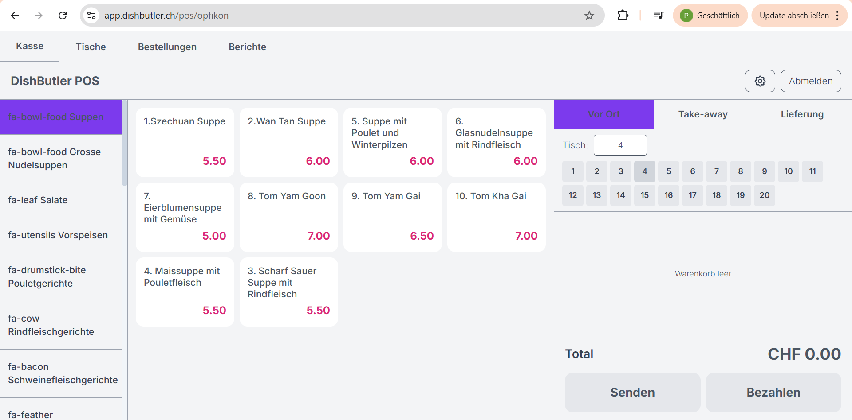The width and height of the screenshot is (852, 420).
Task: Select the Schweinefleischgerichte category
Action: [61, 373]
